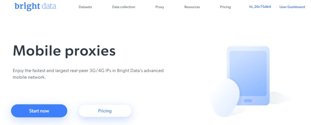This screenshot has height=125, width=311.
Task: Go to Pricing in the top navigation bar
Action: click(225, 7)
